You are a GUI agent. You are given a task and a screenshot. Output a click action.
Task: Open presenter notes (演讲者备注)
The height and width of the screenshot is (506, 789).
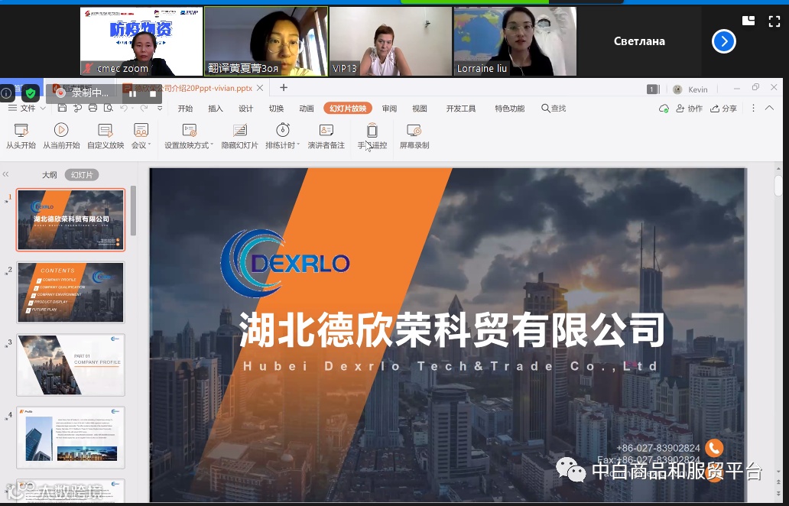[x=326, y=136]
